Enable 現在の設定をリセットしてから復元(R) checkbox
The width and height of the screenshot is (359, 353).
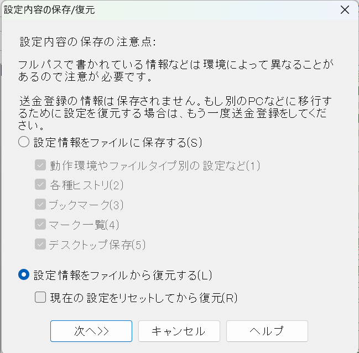point(40,298)
